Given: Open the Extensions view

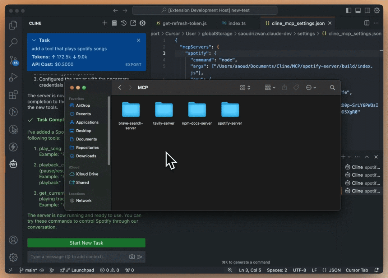Looking at the screenshot, I should pyautogui.click(x=13, y=95).
